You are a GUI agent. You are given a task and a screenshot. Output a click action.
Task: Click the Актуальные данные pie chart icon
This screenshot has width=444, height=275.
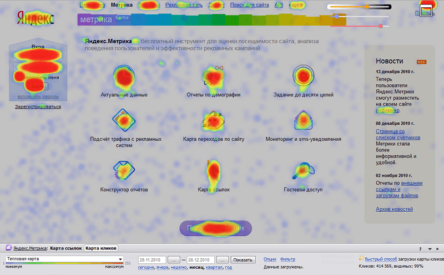[x=124, y=76]
